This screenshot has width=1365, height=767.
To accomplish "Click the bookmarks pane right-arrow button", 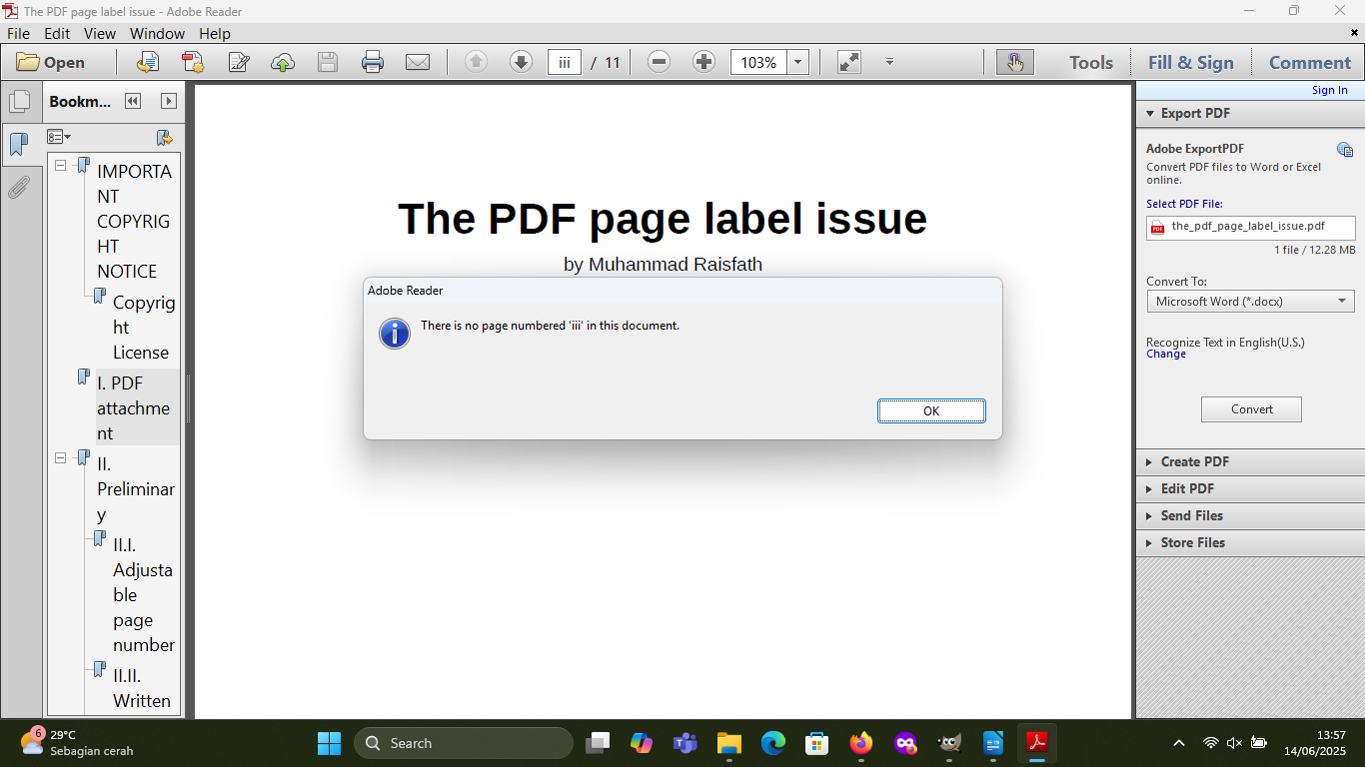I will (x=169, y=101).
